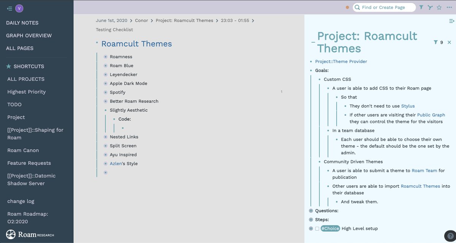The image size is (456, 243).
Task: Expand the Roam Blue bullet
Action: point(106,66)
